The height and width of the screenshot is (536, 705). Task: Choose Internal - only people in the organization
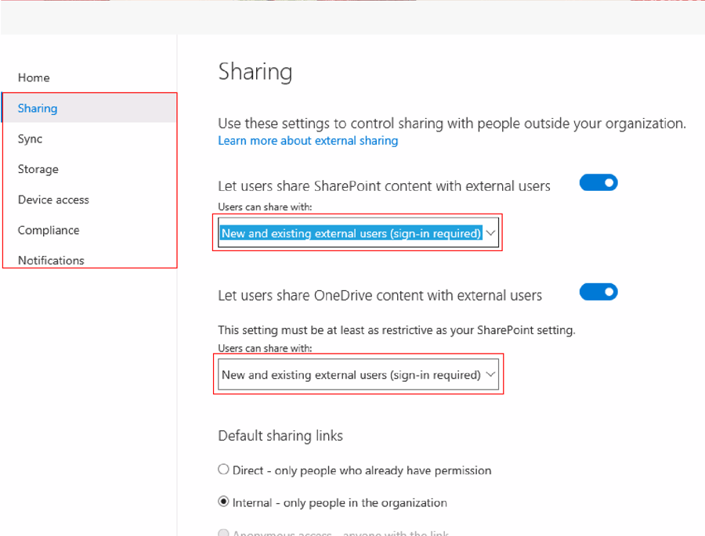pos(223,502)
